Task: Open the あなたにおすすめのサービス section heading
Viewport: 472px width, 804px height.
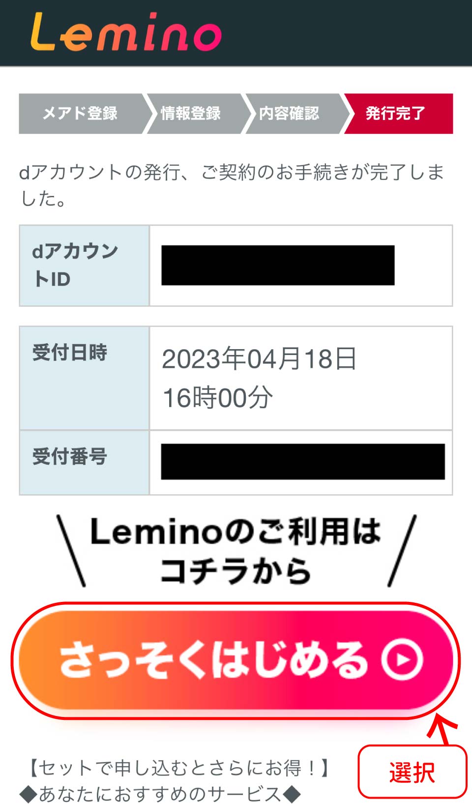Action: 160,794
